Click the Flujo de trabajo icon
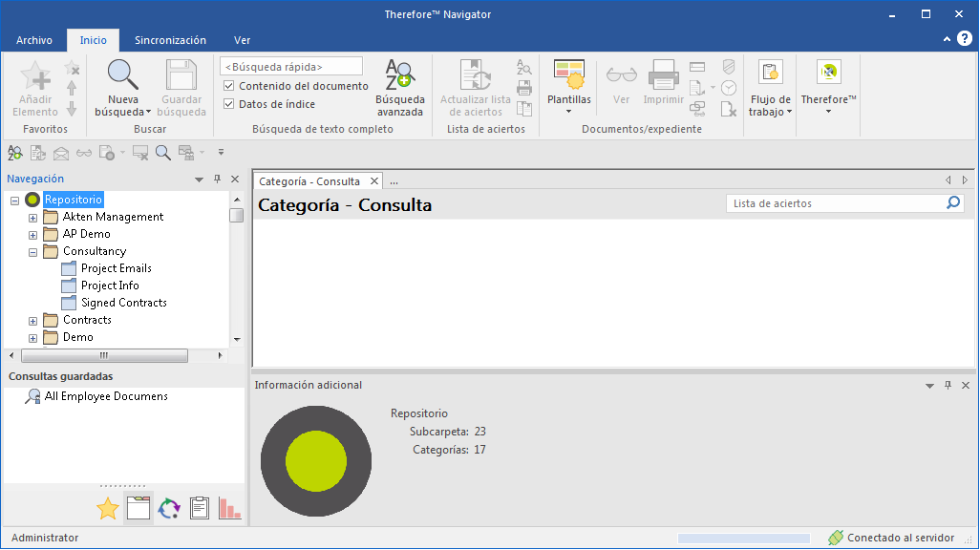The width and height of the screenshot is (980, 550). click(770, 74)
